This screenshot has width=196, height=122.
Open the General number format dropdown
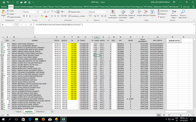click(106, 12)
